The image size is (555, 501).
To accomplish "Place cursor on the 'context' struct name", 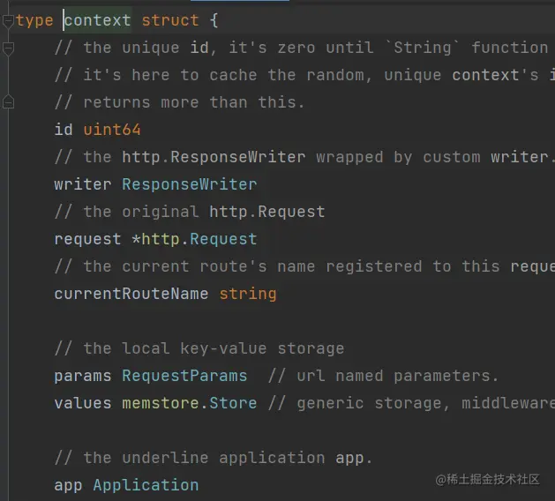I will [x=97, y=19].
